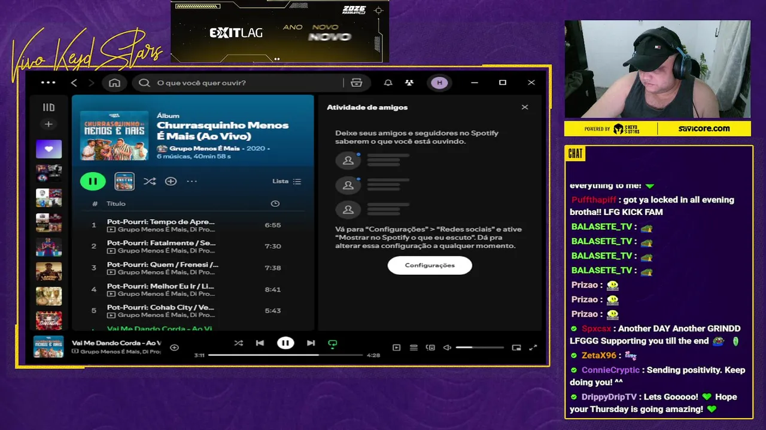Screen dimensions: 766x430
Task: Toggle shuffle in the player bar
Action: (x=239, y=343)
